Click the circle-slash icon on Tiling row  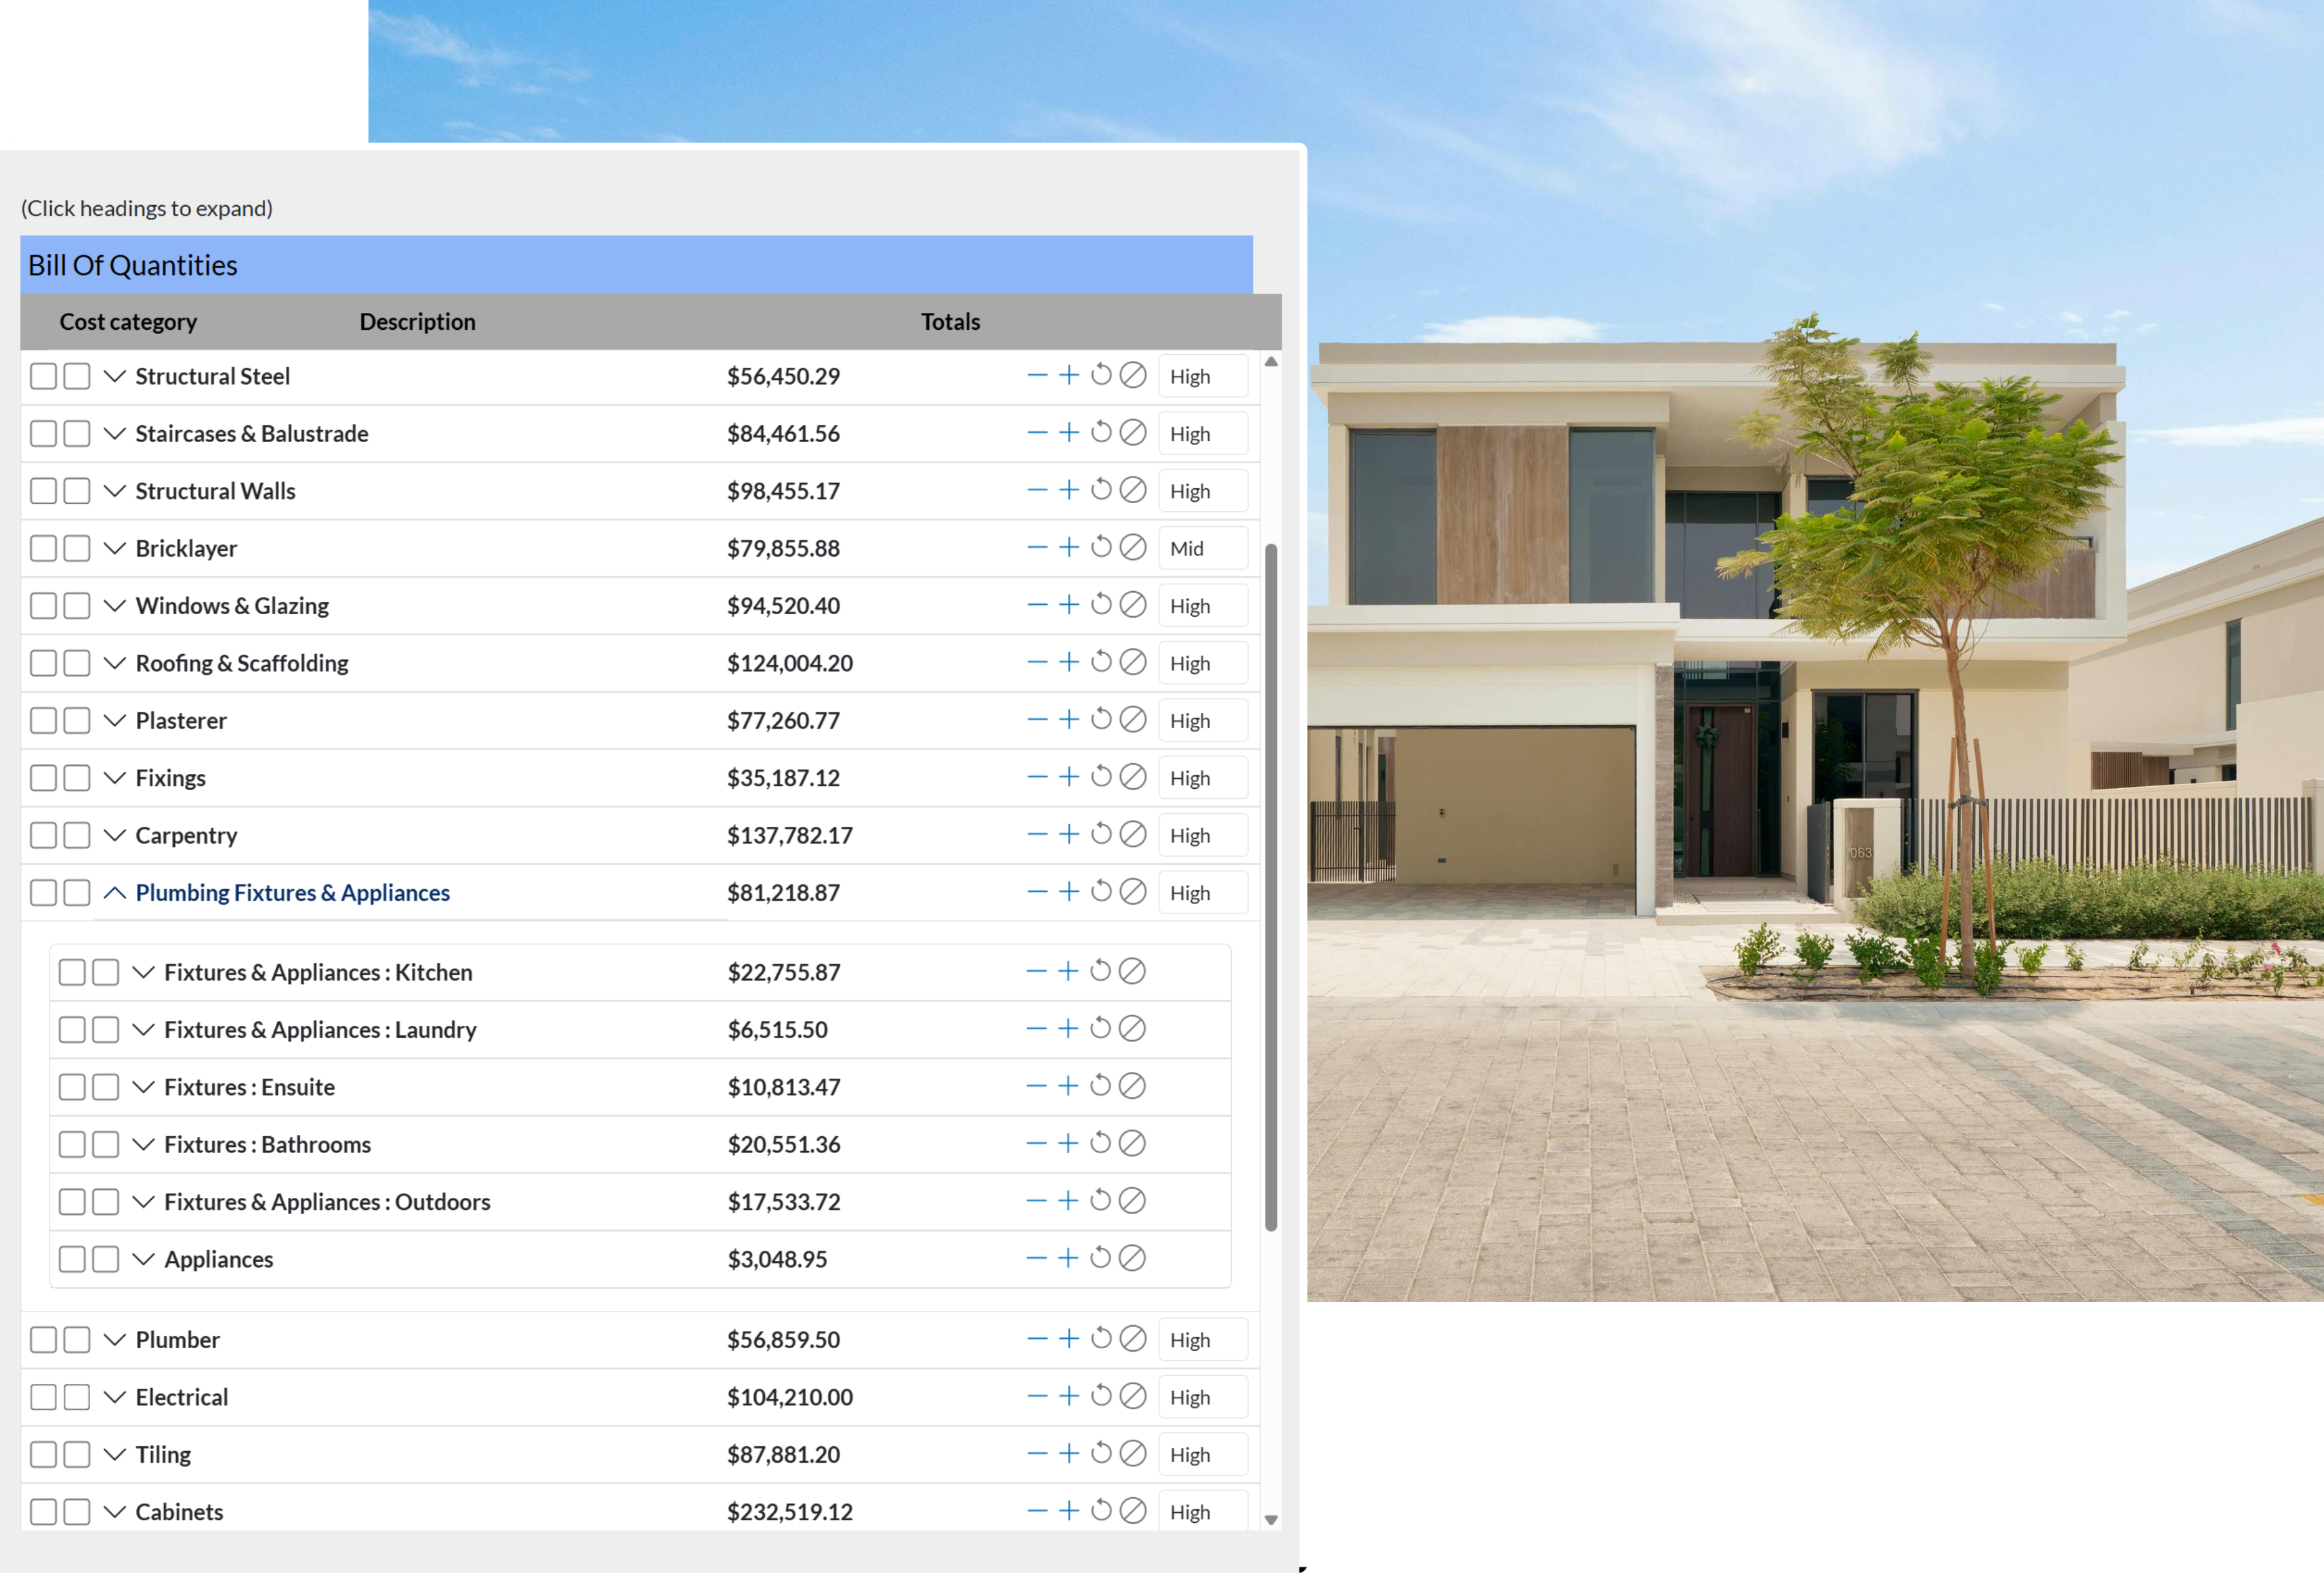coord(1133,1453)
